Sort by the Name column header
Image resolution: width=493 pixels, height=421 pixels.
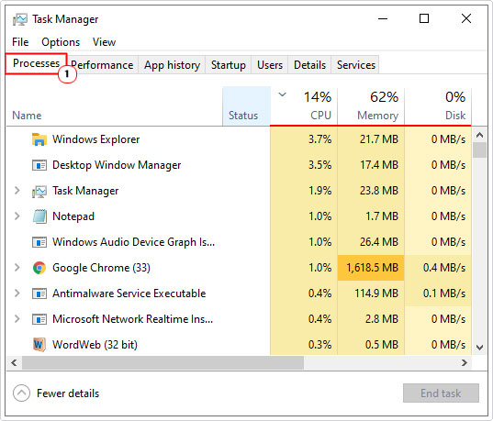(114, 106)
